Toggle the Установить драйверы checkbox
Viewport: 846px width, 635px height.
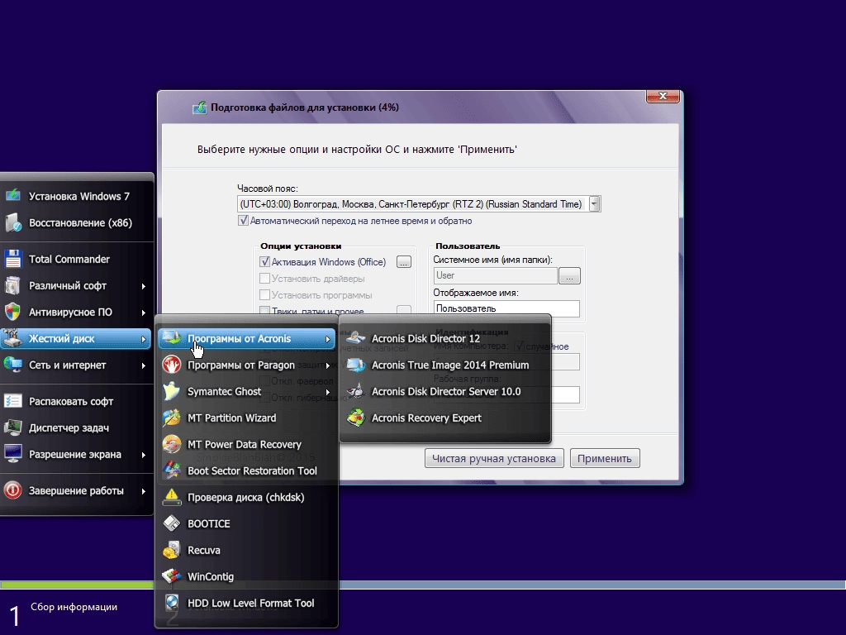pyautogui.click(x=264, y=279)
